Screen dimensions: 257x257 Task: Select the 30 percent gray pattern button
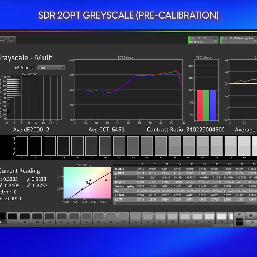coord(74,218)
